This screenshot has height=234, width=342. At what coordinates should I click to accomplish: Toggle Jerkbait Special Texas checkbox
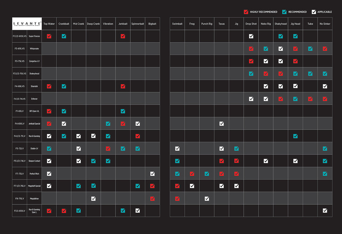pyautogui.click(x=222, y=124)
